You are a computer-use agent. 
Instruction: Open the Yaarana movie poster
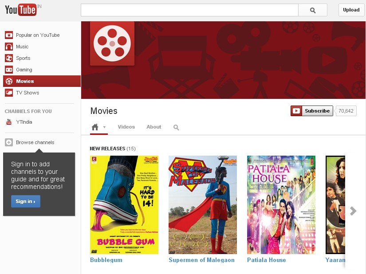335,205
